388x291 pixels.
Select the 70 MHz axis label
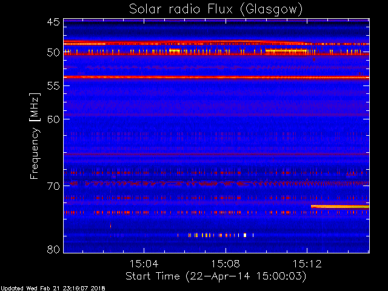click(53, 186)
